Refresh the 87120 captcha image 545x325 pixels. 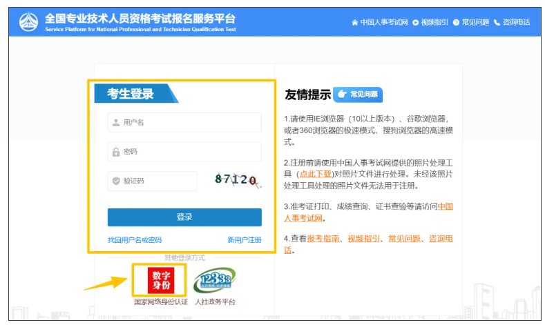236,180
